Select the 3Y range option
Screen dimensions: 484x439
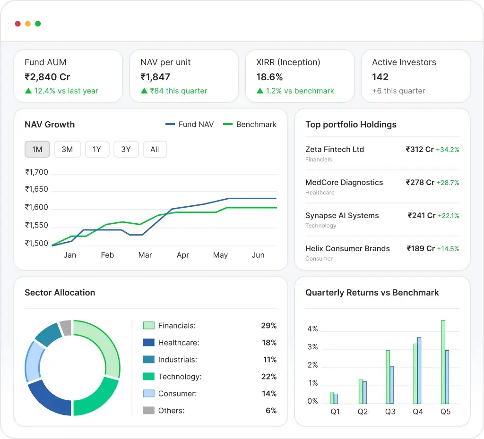click(126, 149)
